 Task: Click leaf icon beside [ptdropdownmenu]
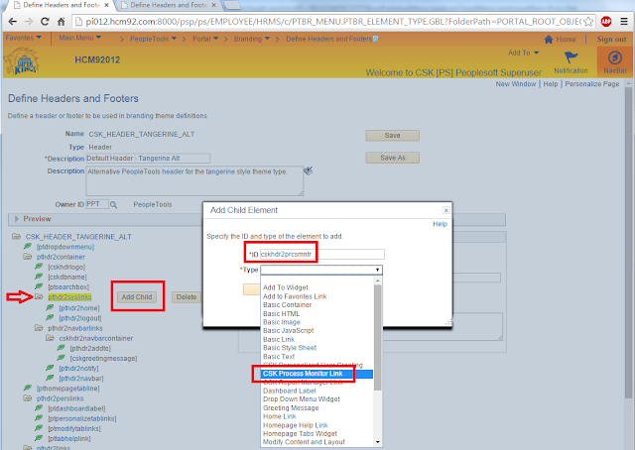pyautogui.click(x=28, y=246)
